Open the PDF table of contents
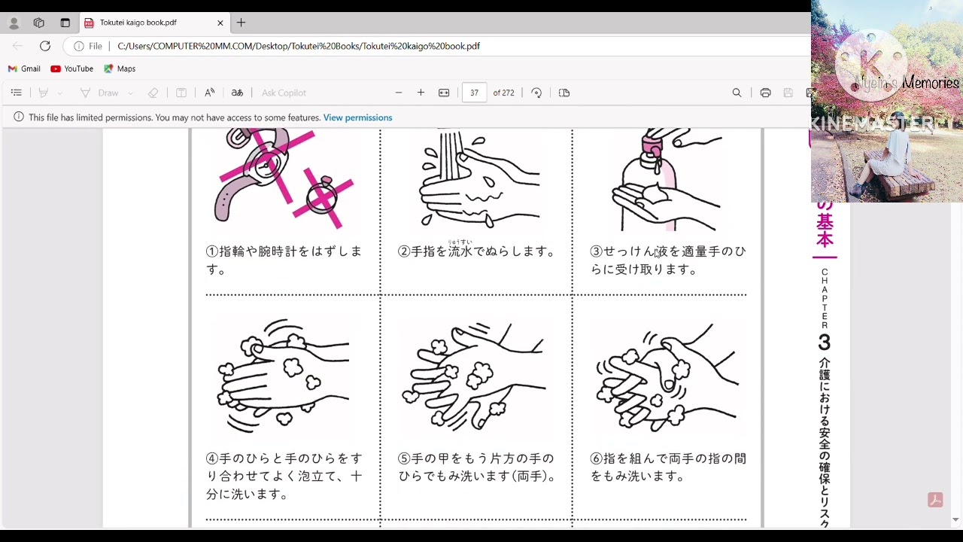 16,93
